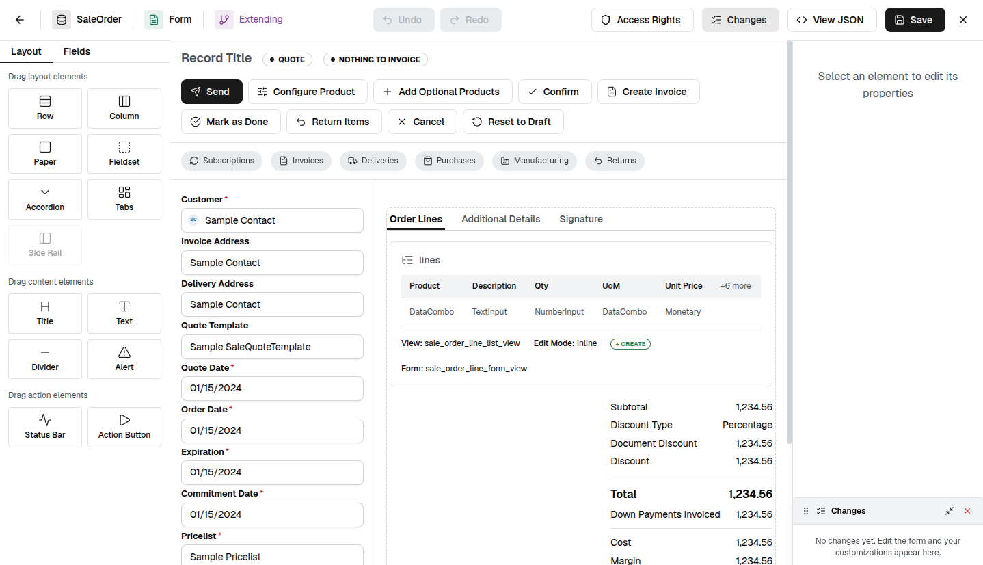Image resolution: width=983 pixels, height=565 pixels.
Task: Close the Changes floating panel
Action: coord(967,511)
